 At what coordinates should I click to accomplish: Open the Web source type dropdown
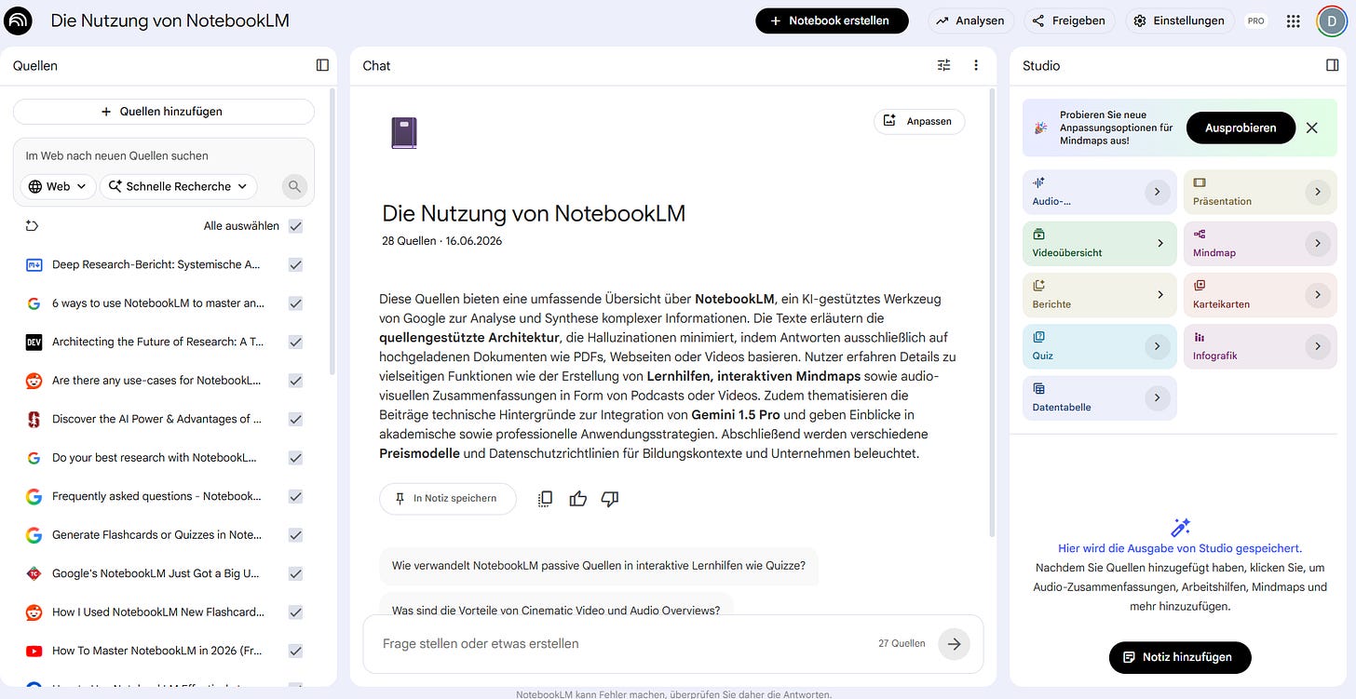[x=58, y=186]
